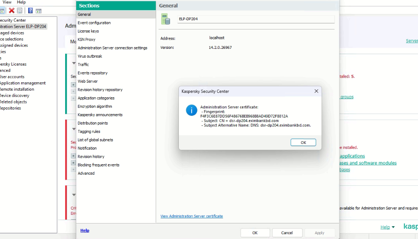Click bases and software modules link
This screenshot has height=239, width=418.
tap(368, 163)
